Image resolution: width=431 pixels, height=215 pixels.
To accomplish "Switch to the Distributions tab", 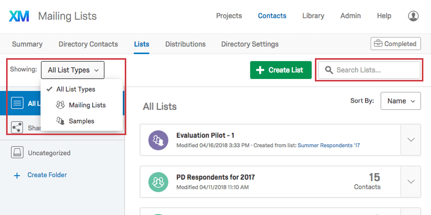I will (x=185, y=44).
